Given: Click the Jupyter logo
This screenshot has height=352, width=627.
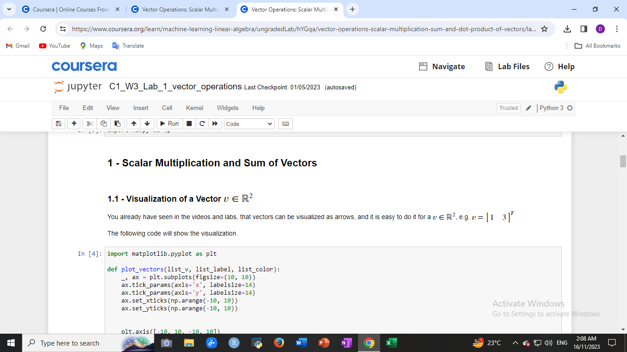Looking at the screenshot, I should tap(78, 87).
